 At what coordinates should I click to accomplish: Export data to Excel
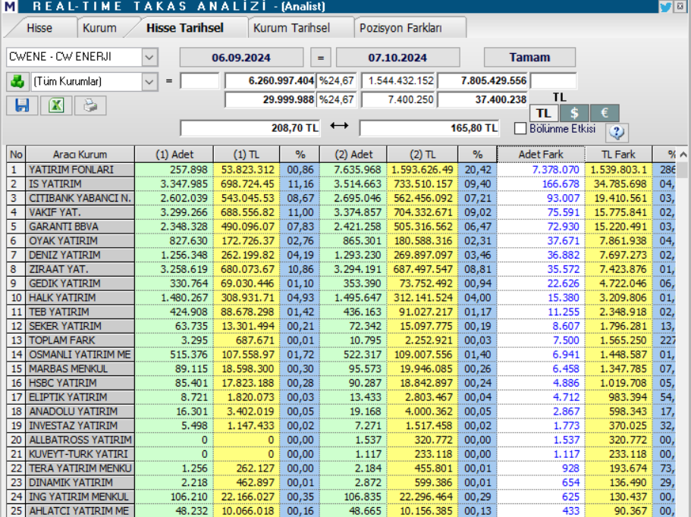point(55,105)
